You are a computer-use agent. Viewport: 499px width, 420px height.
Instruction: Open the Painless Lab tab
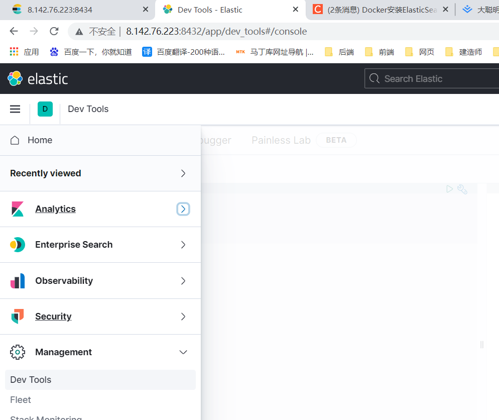[281, 140]
